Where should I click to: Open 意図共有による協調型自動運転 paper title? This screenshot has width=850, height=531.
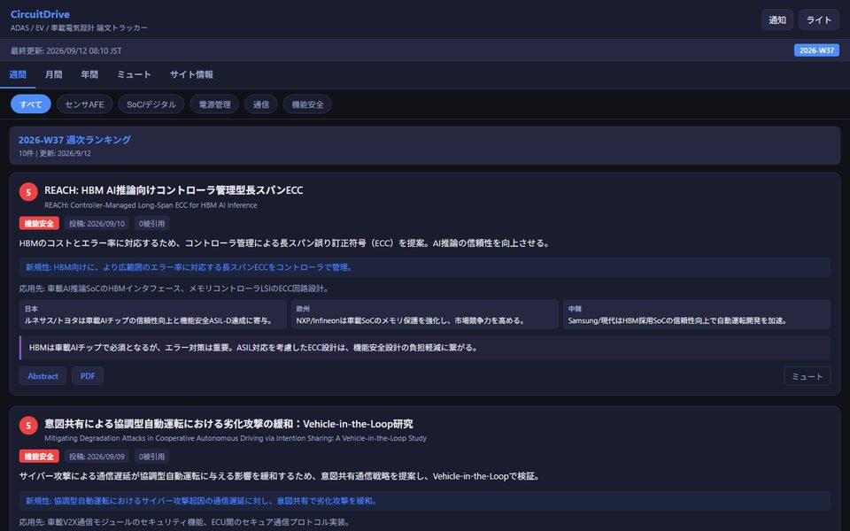[228, 424]
